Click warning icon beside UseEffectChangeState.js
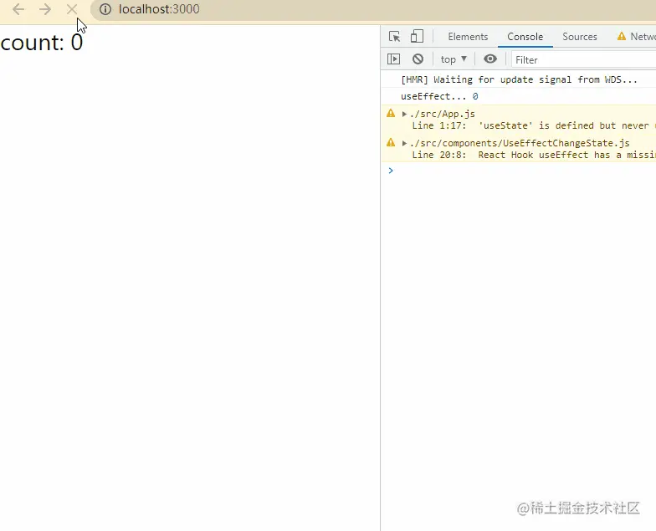Viewport: 656px width, 531px height. 391,142
